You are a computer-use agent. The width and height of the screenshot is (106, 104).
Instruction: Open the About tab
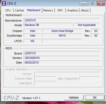point(85,10)
